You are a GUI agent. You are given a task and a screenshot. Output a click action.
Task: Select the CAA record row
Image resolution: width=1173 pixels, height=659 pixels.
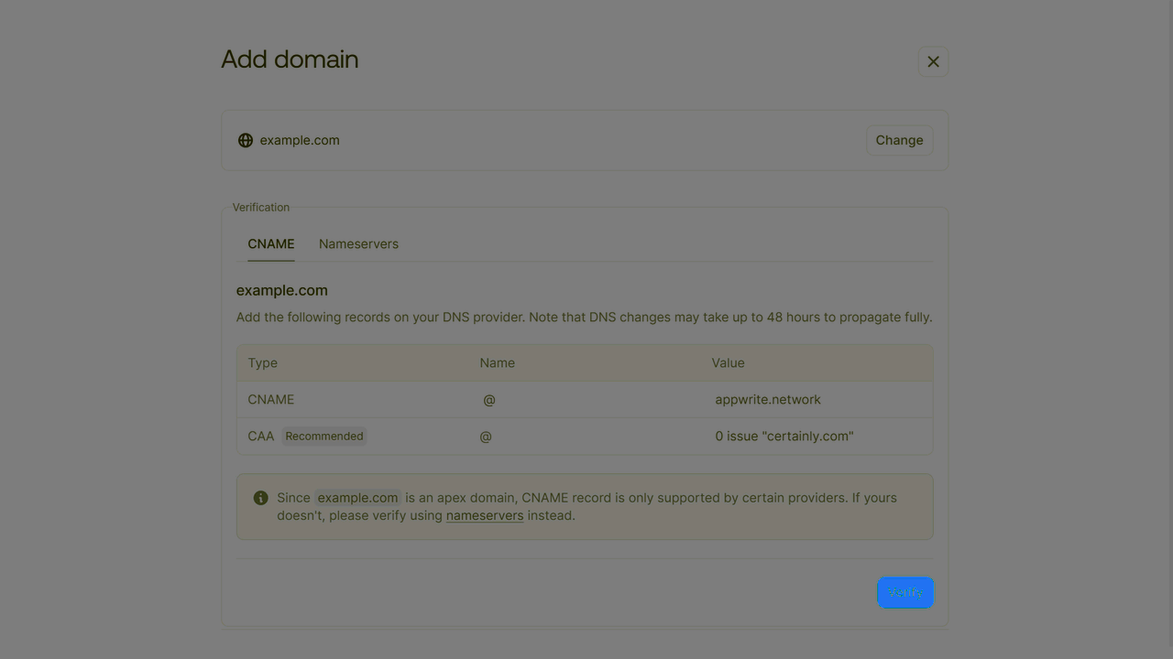point(585,436)
